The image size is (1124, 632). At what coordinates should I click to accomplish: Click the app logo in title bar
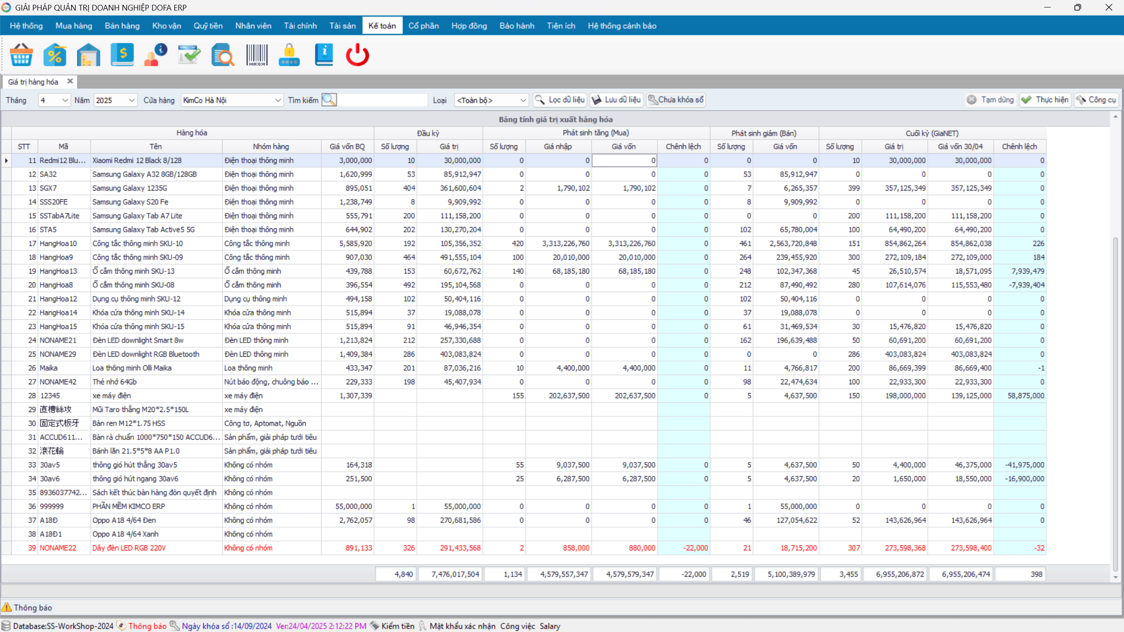pyautogui.click(x=6, y=7)
